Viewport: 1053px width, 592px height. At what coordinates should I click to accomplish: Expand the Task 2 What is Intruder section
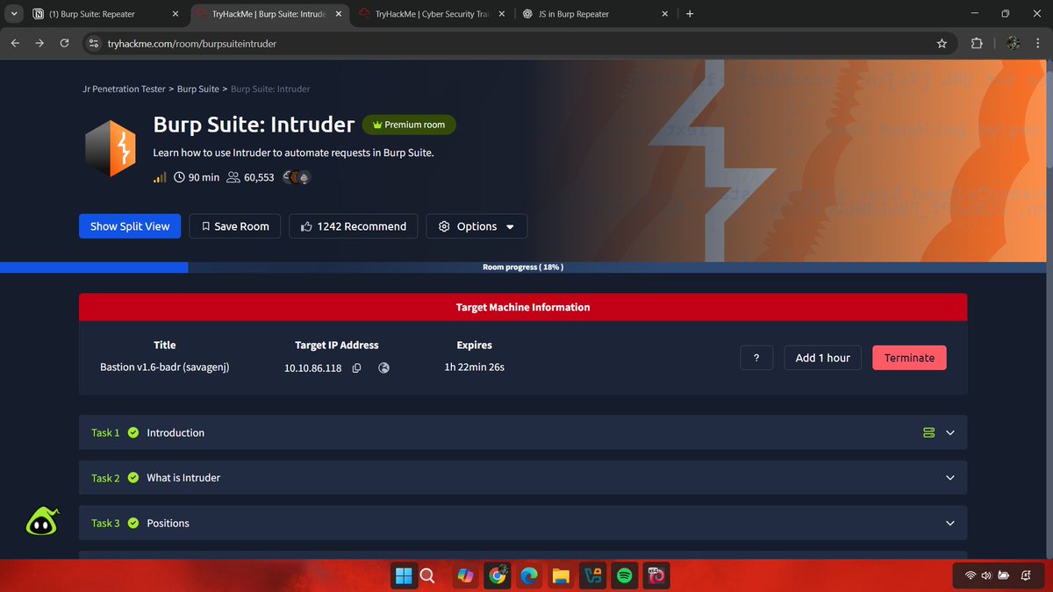pyautogui.click(x=949, y=477)
